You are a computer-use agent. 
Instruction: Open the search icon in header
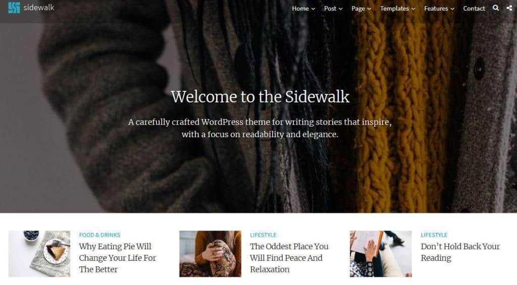point(496,8)
